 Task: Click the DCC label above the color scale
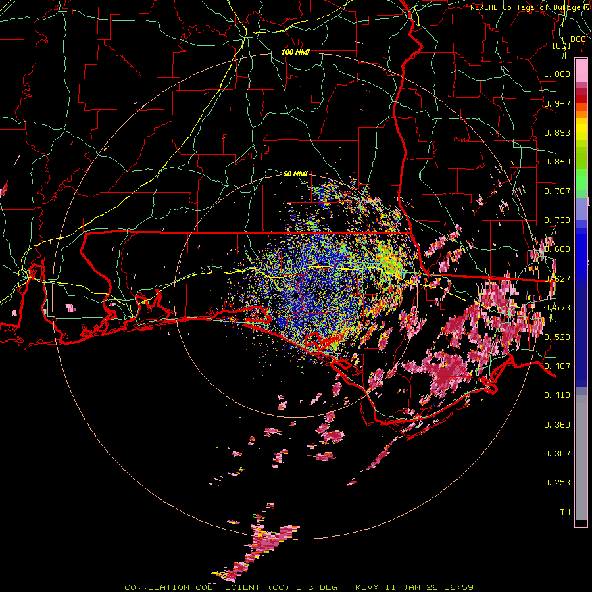click(x=578, y=39)
